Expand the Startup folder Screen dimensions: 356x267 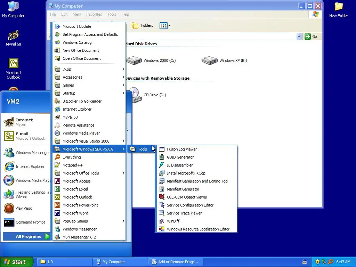tap(89, 93)
